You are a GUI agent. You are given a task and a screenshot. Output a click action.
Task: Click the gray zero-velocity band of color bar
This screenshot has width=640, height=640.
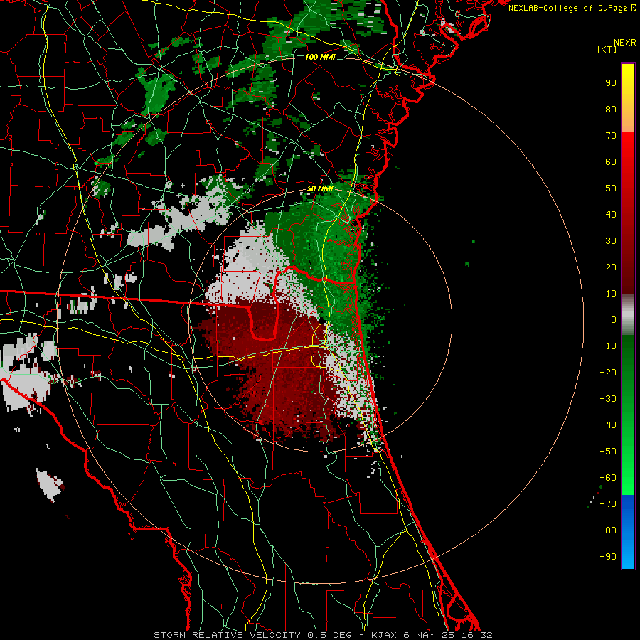[628, 315]
